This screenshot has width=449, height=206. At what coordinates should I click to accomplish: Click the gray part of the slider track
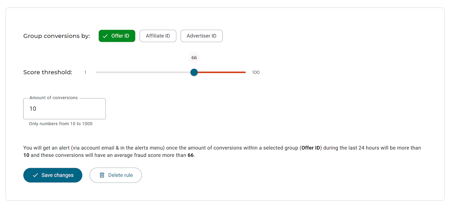(143, 72)
